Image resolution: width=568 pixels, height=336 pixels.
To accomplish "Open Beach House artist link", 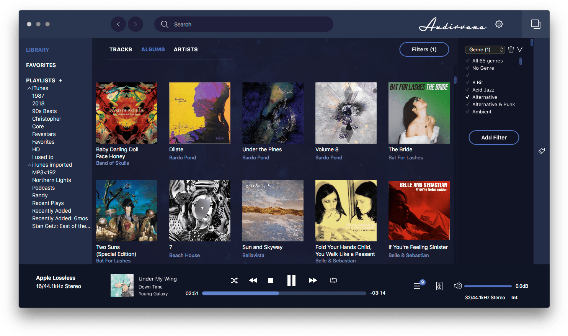I will [184, 255].
